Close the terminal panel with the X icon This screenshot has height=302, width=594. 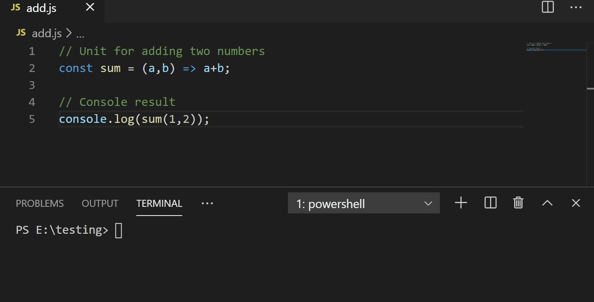click(x=576, y=203)
